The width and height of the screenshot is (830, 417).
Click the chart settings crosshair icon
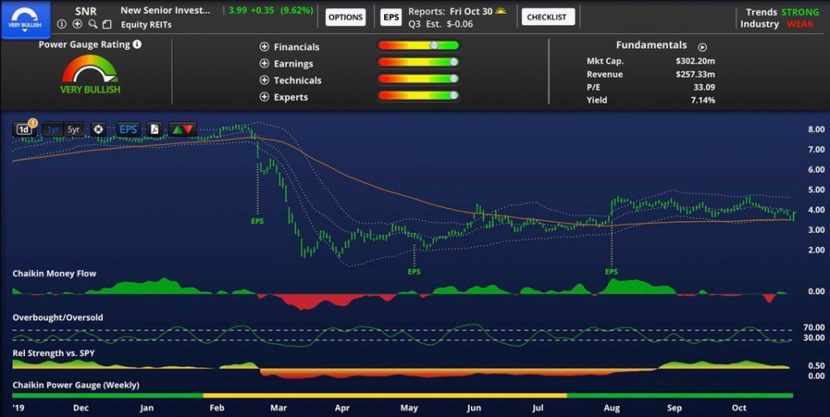click(98, 130)
